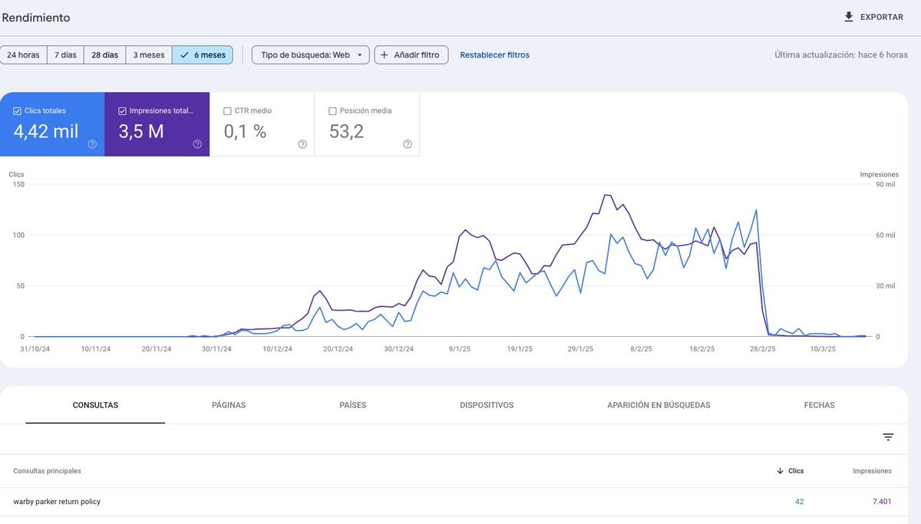
Task: Open the help tooltip on Clics totales card
Action: click(92, 143)
